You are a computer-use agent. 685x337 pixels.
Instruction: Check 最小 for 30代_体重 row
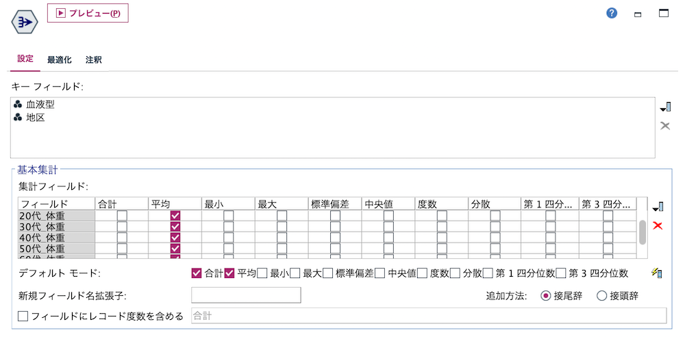tap(229, 227)
